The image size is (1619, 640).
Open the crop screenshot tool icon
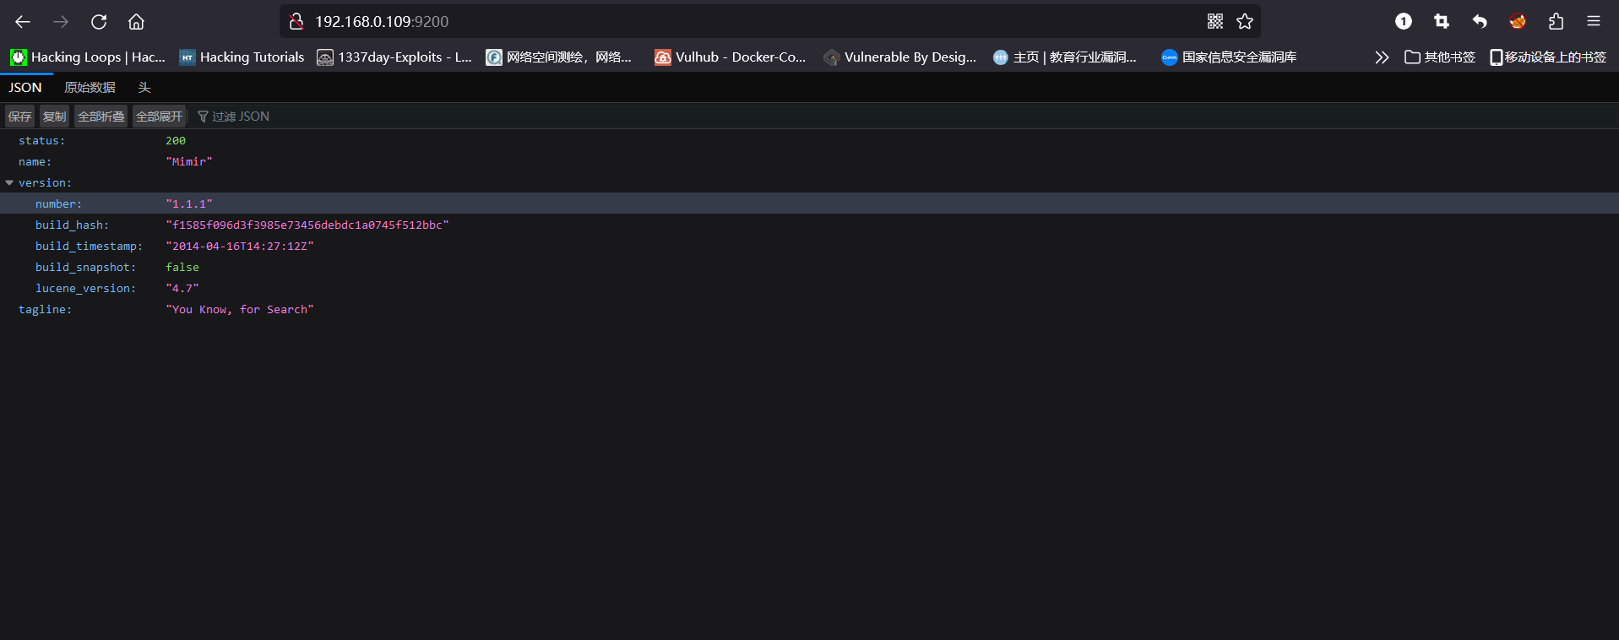click(1442, 22)
